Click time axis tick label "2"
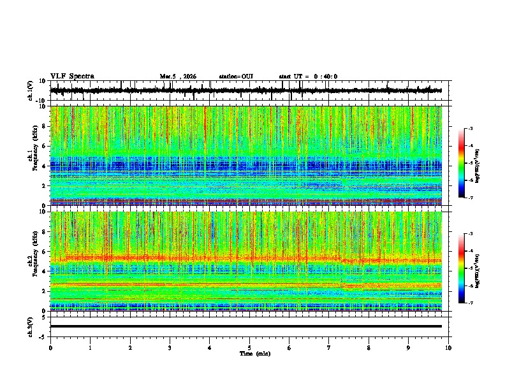Screen dimensions: 505x390 click(x=130, y=348)
